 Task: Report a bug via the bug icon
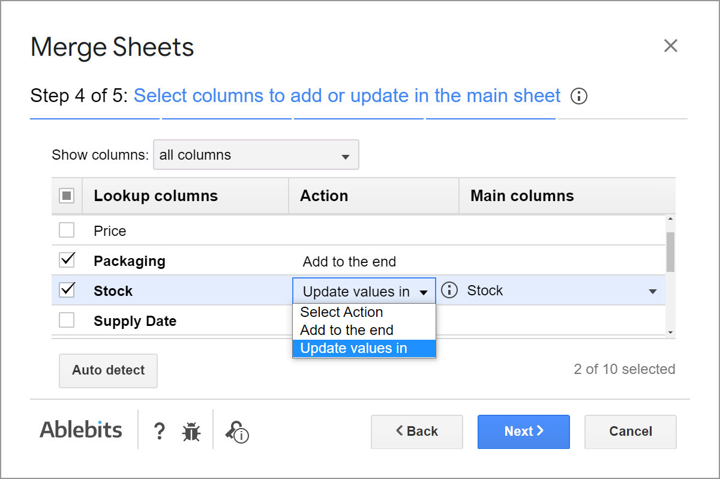point(191,431)
